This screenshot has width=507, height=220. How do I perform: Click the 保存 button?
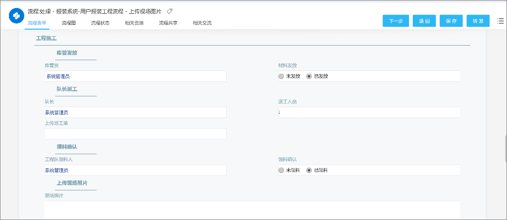tap(451, 21)
